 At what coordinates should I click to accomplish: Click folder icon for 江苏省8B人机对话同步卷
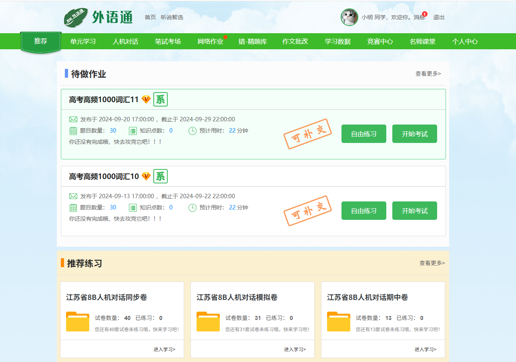[x=78, y=321]
